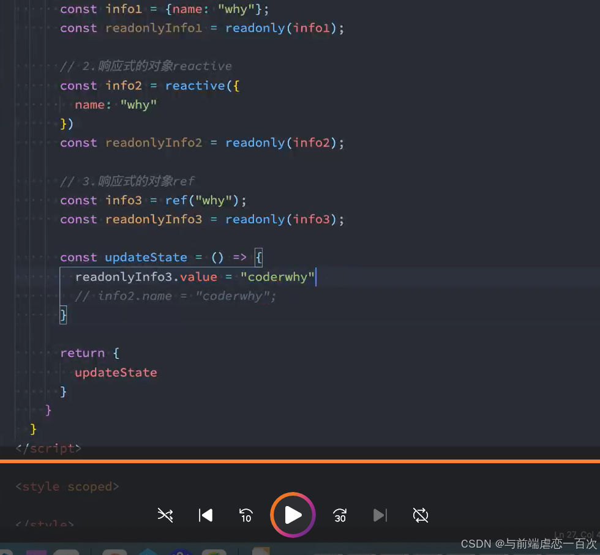Click closing brace of updateState function
Image resolution: width=600 pixels, height=555 pixels.
(x=63, y=315)
